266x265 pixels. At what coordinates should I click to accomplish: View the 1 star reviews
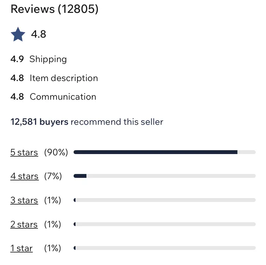(x=22, y=248)
